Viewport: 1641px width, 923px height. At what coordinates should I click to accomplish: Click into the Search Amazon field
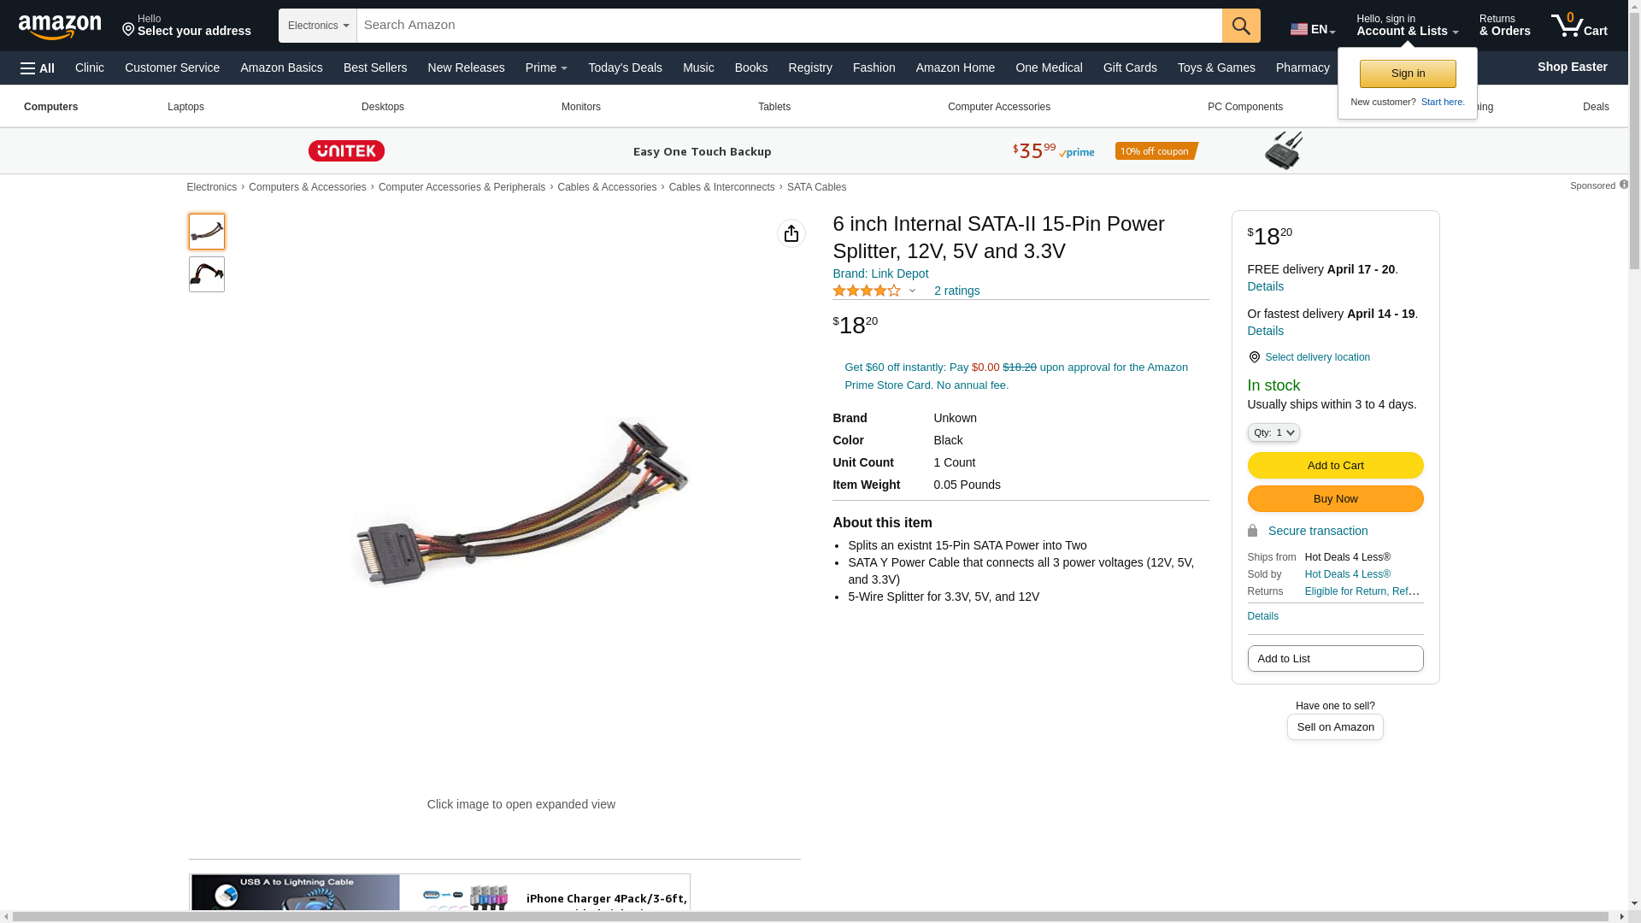(789, 26)
